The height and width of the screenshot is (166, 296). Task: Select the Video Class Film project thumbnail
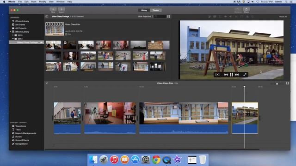click(x=55, y=29)
